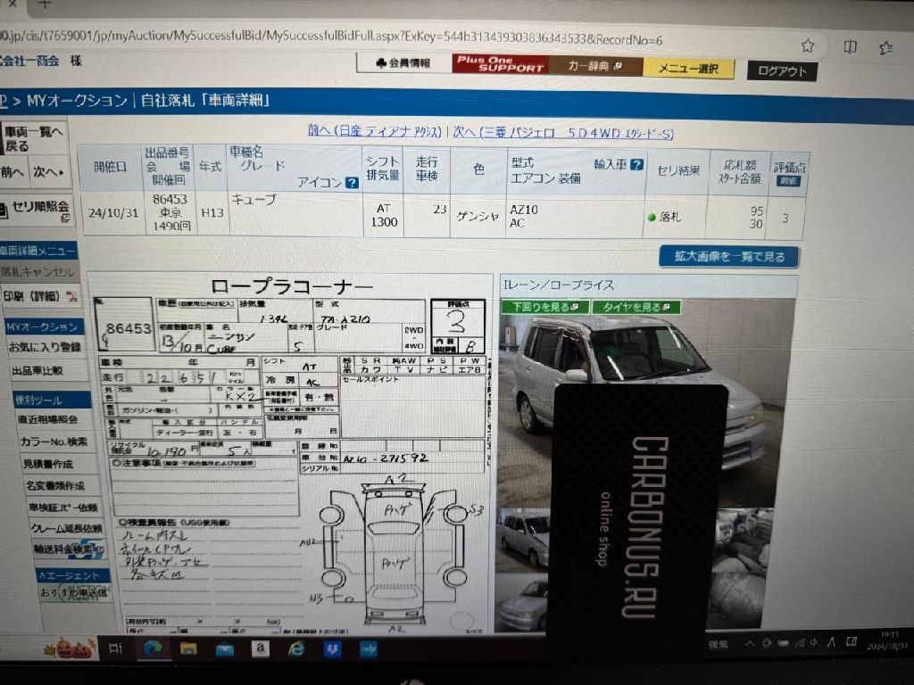Viewport: 914px width, 685px height.
Task: Click the help icon beside 輸入車
Action: pyautogui.click(x=636, y=165)
